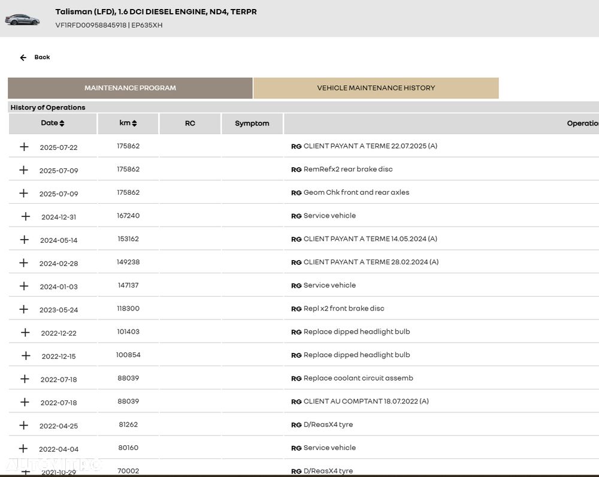Go back using the Back link
This screenshot has height=477, width=599.
(42, 58)
